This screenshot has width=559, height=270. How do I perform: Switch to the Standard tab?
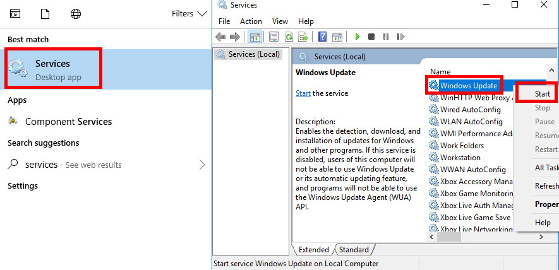pyautogui.click(x=354, y=250)
